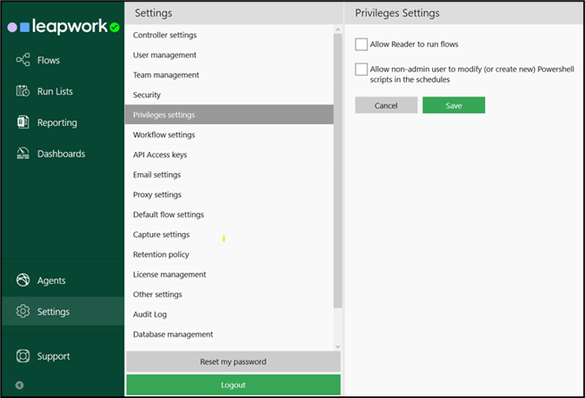585x398 pixels.
Task: Click the green status checkmark by logo
Action: pos(115,27)
